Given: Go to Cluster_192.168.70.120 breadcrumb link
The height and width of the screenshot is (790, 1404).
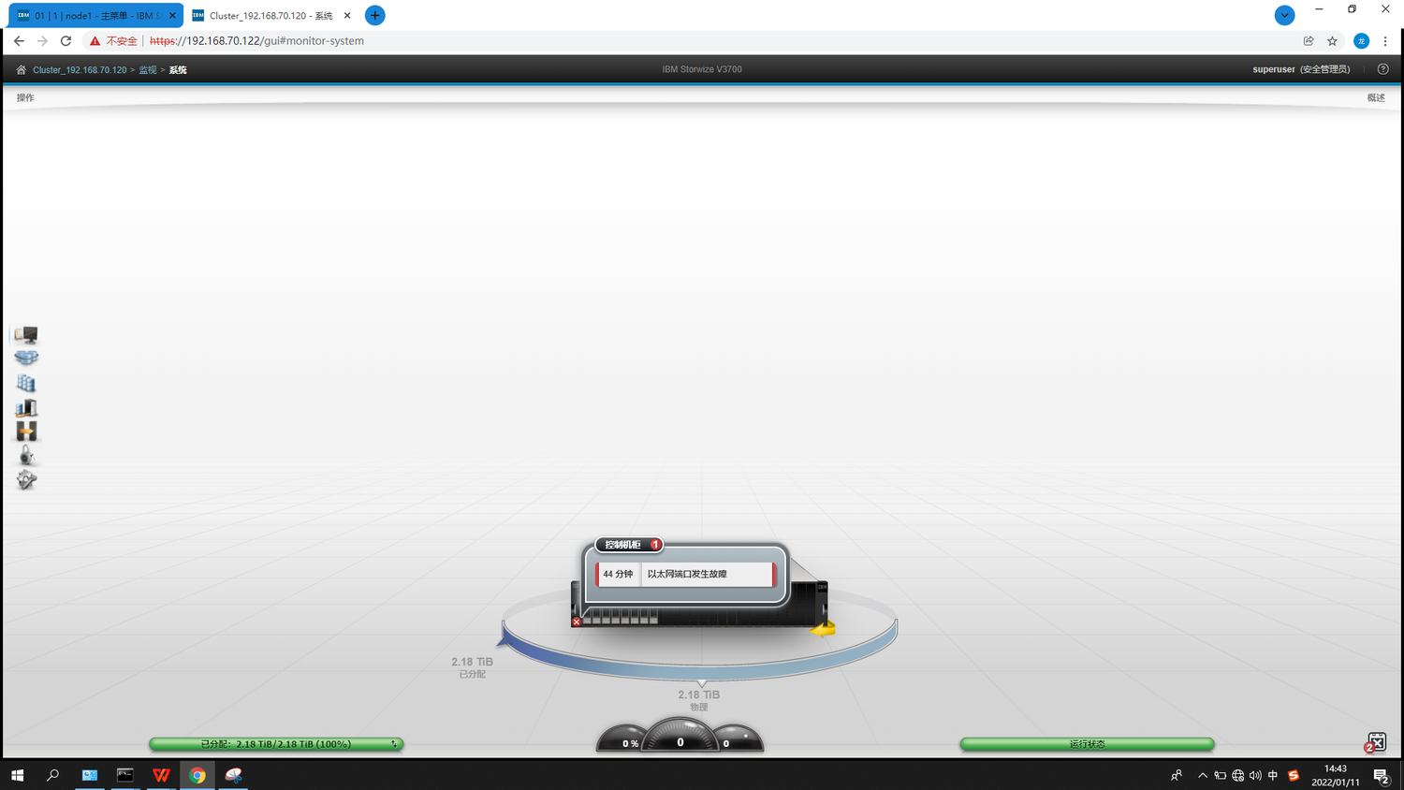Looking at the screenshot, I should click(80, 70).
